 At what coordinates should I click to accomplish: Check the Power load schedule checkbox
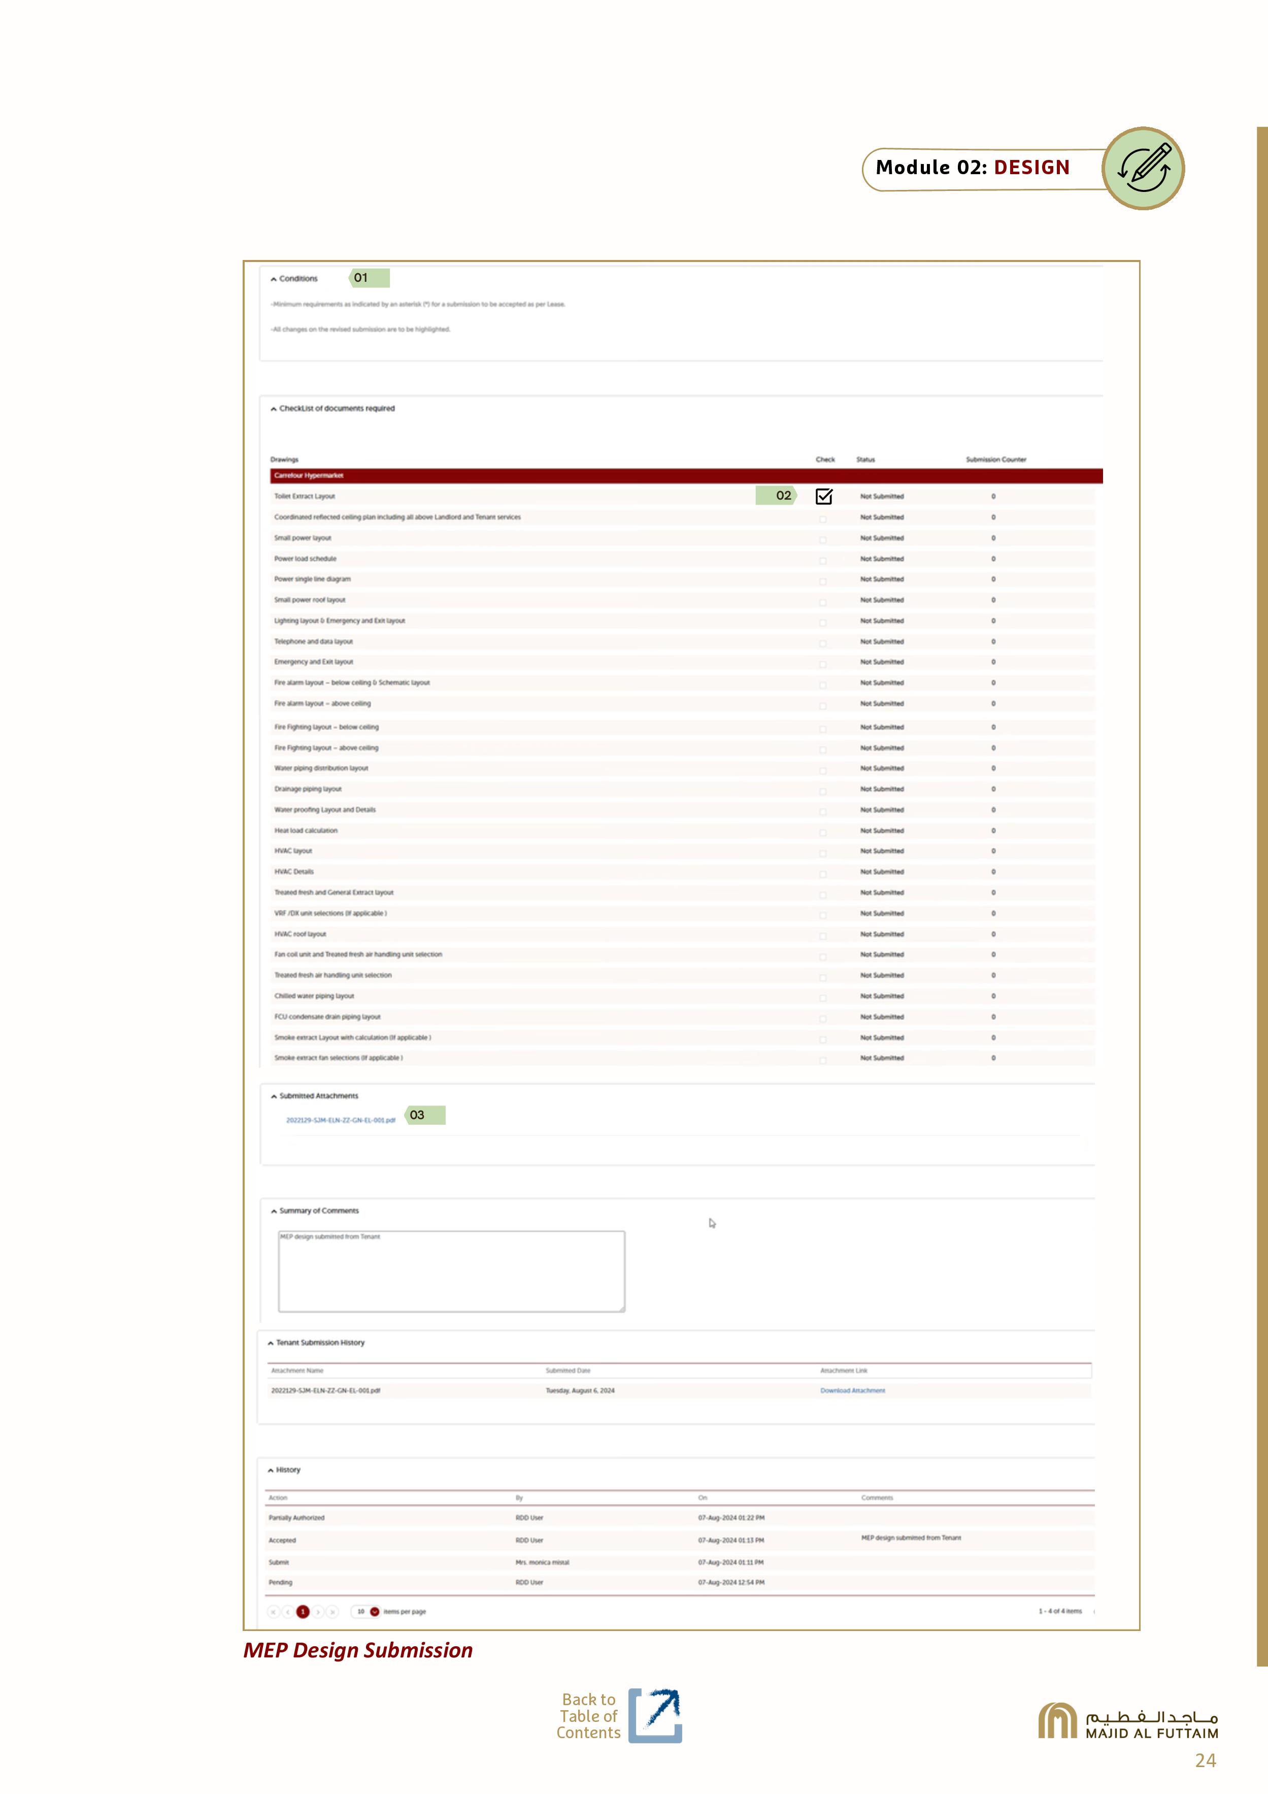coord(823,560)
